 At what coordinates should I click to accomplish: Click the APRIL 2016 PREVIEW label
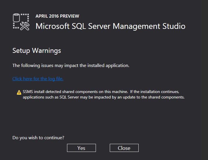tap(57, 16)
